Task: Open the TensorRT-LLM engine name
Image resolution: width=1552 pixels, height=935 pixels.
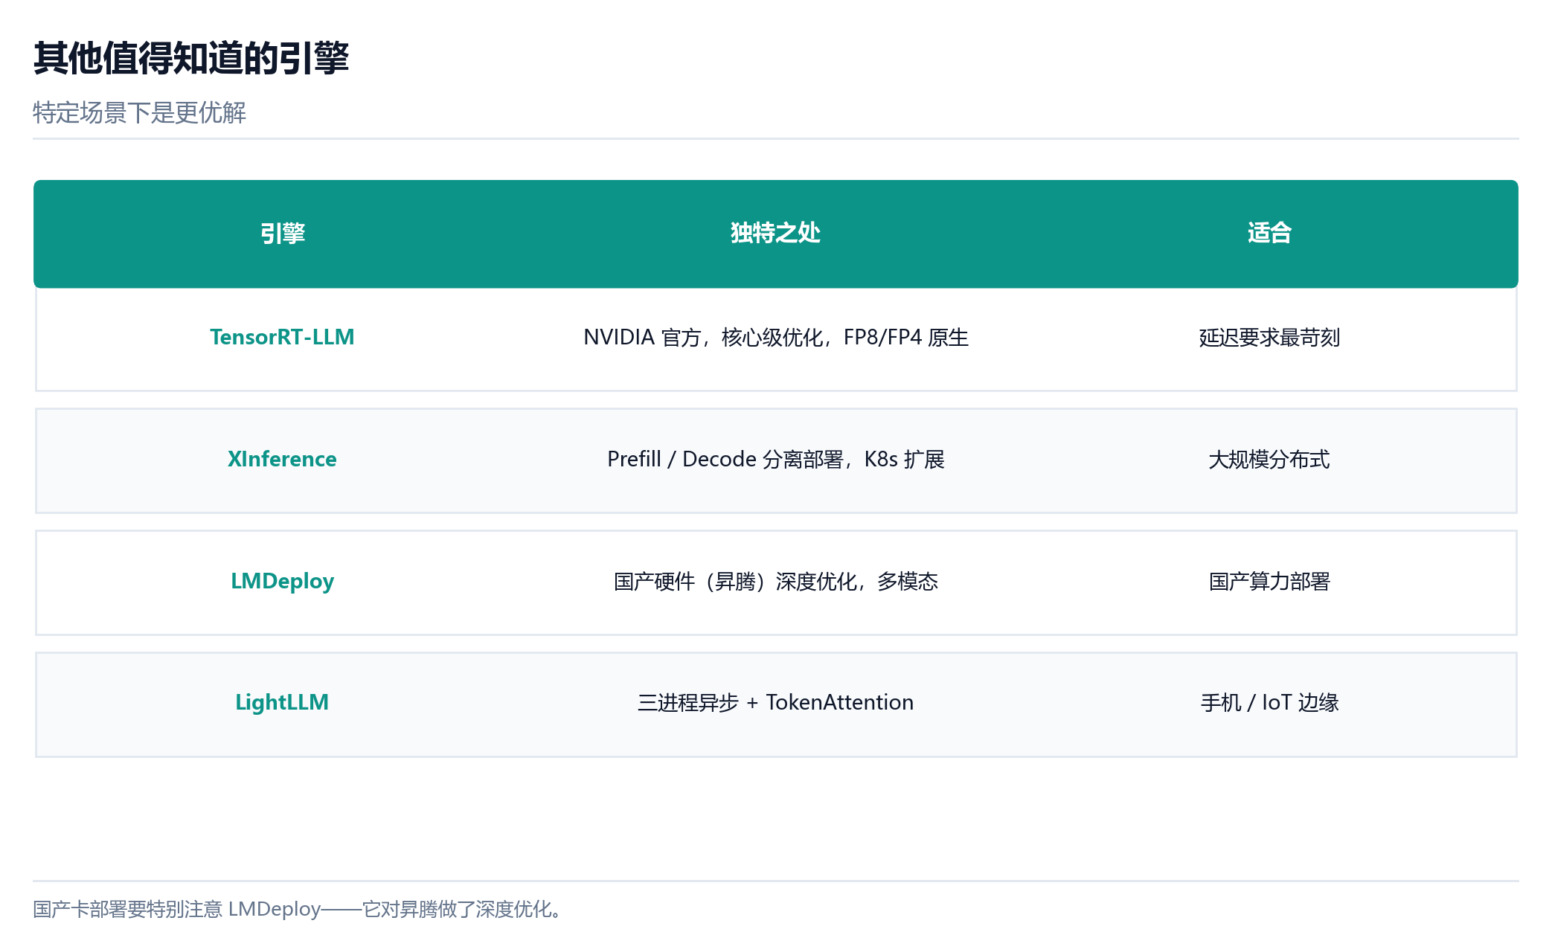Action: [282, 337]
